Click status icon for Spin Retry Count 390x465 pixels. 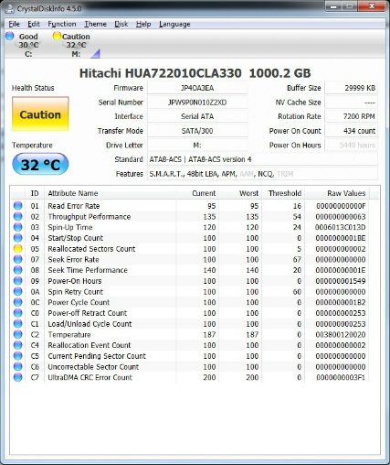[x=18, y=291]
